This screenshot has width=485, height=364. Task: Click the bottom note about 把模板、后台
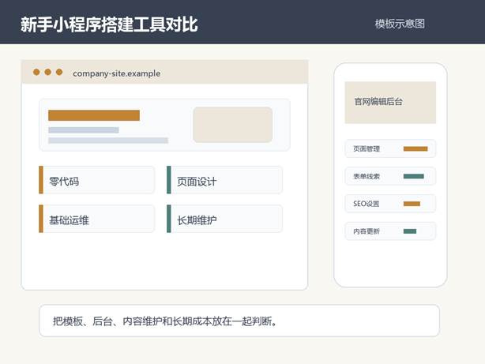pos(239,321)
